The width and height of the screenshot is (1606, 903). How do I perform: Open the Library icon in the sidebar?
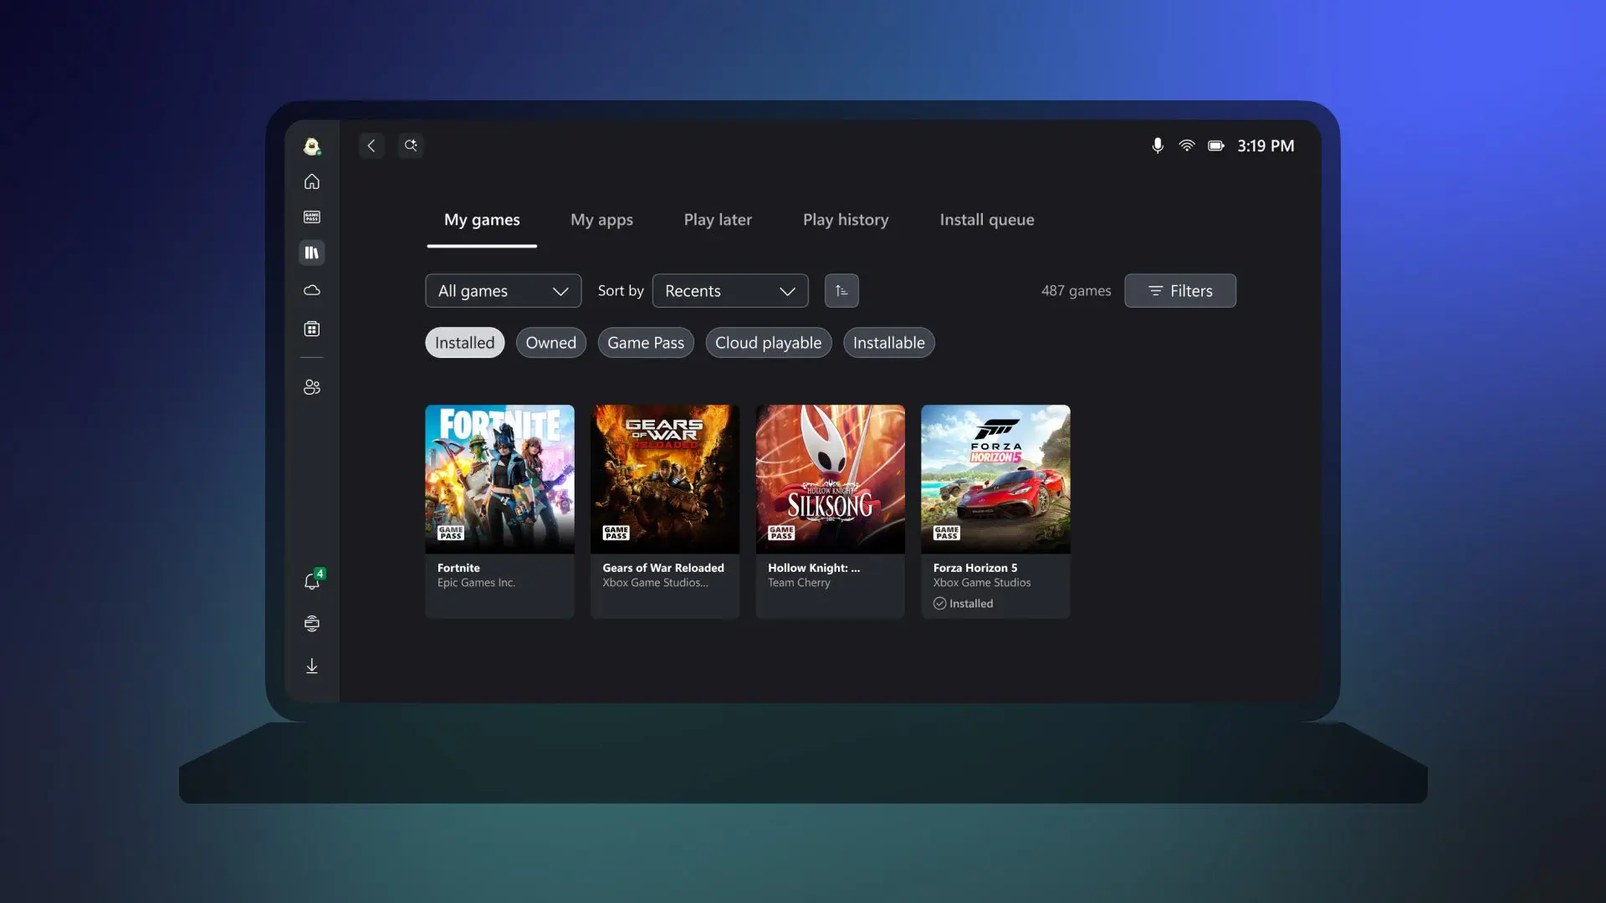click(312, 253)
